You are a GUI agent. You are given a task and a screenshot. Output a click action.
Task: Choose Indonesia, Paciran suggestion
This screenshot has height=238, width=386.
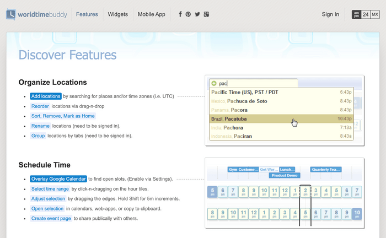coord(281,136)
